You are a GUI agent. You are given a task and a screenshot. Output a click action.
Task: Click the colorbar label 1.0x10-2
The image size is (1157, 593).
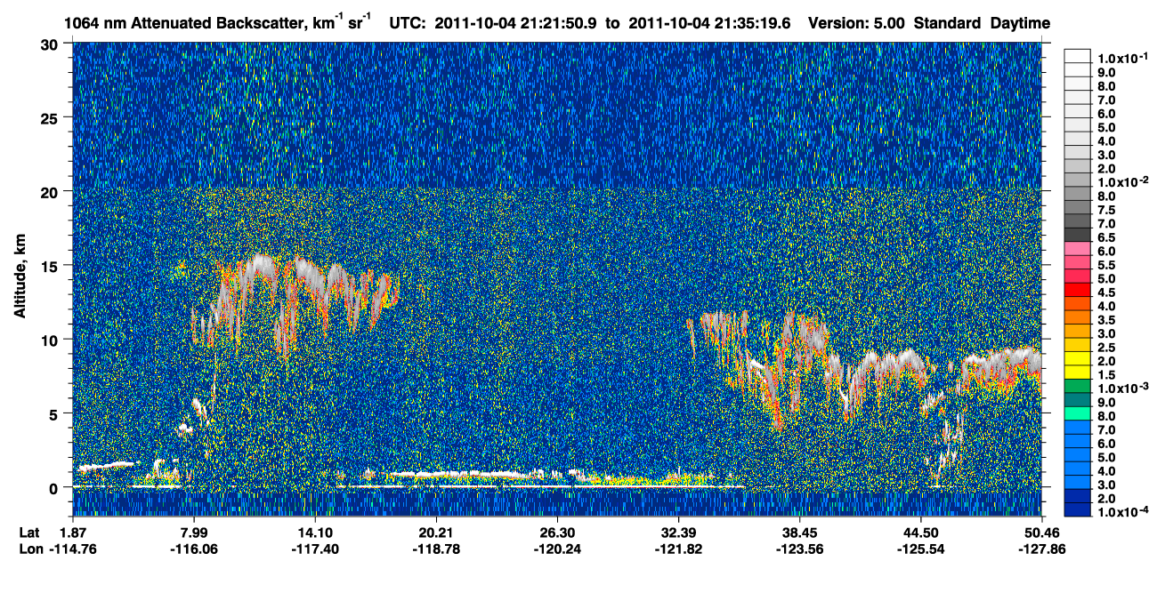pos(1123,181)
